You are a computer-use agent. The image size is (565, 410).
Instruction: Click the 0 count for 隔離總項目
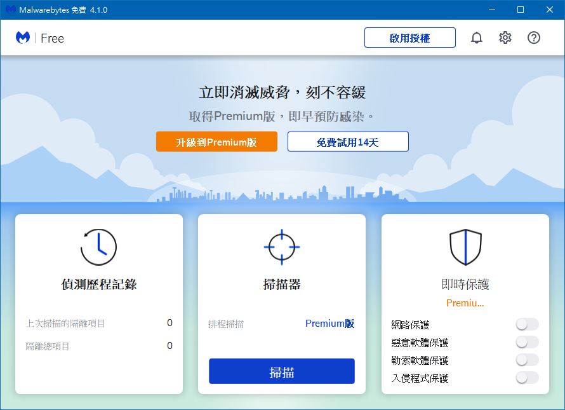169,346
